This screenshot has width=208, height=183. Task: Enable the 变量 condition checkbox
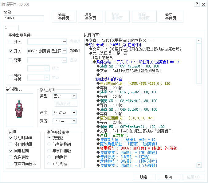[x=10, y=60]
